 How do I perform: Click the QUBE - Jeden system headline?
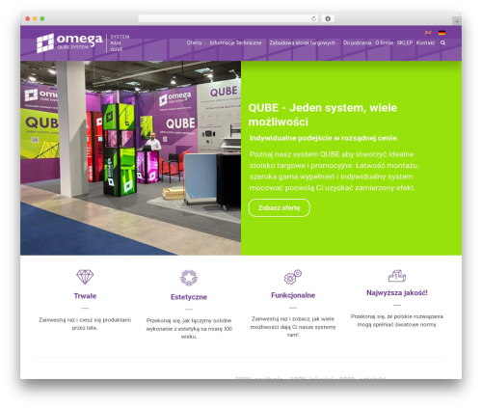pyautogui.click(x=323, y=115)
